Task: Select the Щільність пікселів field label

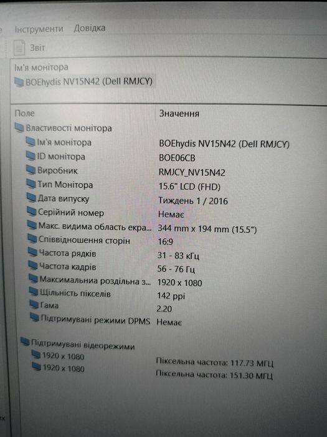Action: (75, 293)
